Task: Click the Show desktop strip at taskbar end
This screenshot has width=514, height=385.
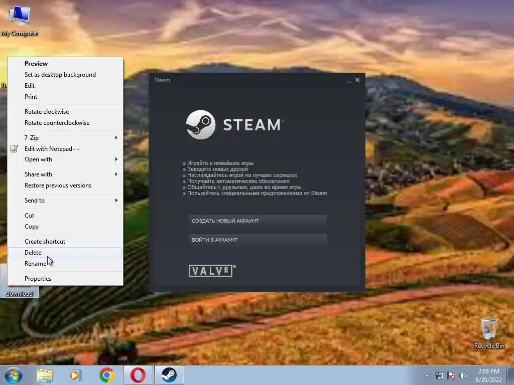Action: pos(510,375)
